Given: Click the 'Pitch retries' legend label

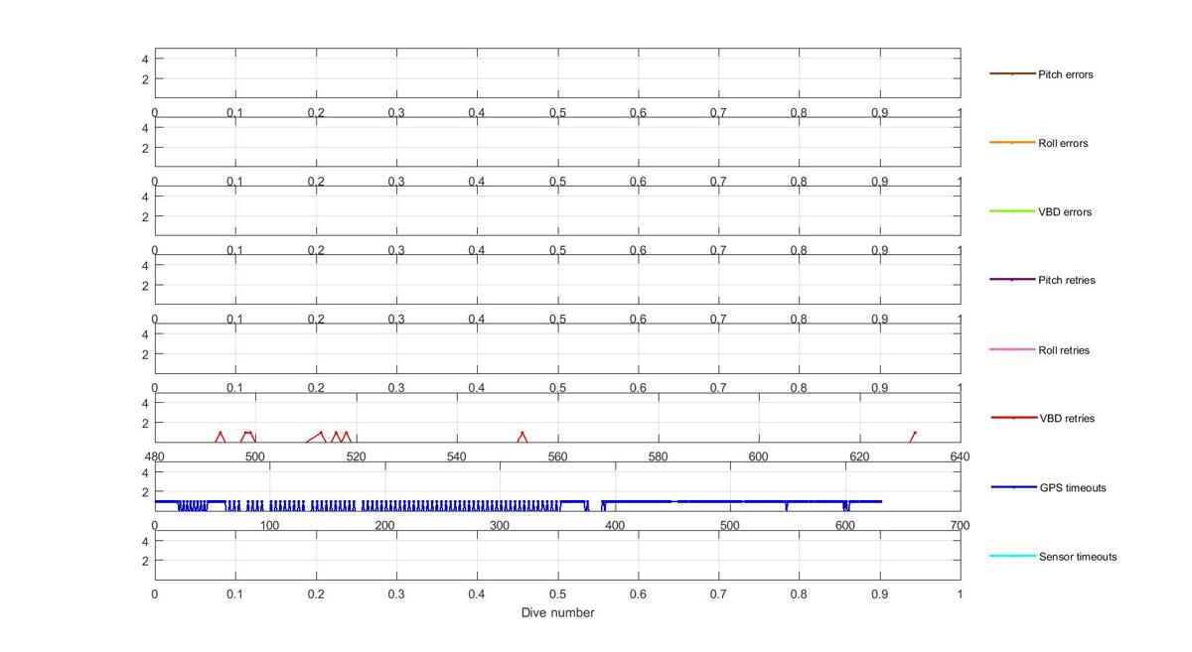Looking at the screenshot, I should [x=1066, y=280].
